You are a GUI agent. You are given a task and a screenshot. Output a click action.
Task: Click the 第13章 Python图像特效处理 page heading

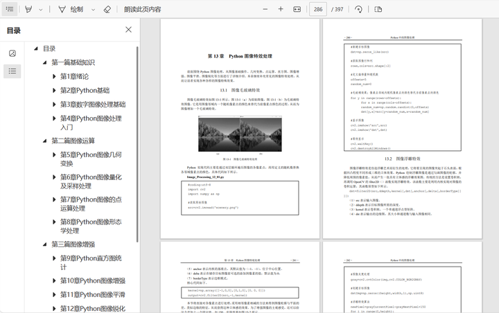(240, 56)
